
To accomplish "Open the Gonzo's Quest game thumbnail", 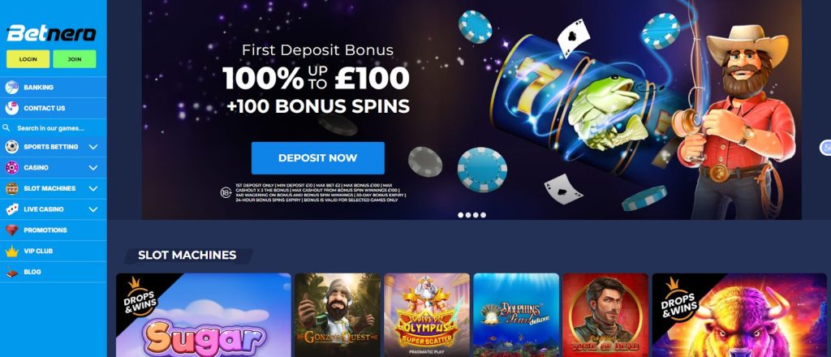I will pyautogui.click(x=338, y=315).
